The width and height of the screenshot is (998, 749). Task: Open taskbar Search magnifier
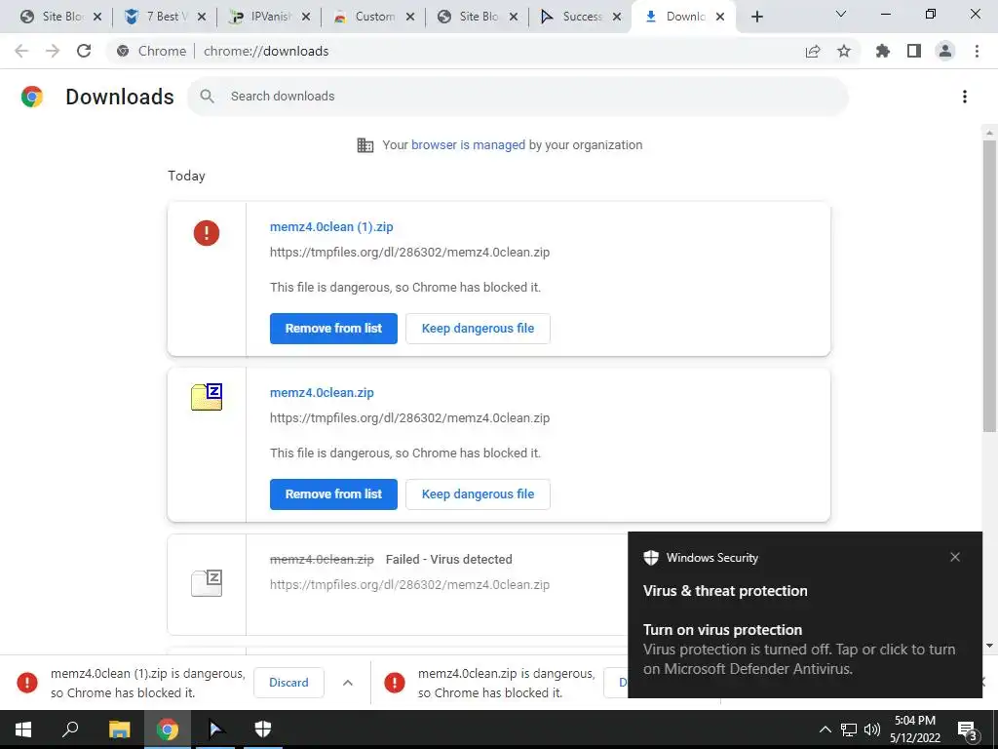click(x=70, y=729)
